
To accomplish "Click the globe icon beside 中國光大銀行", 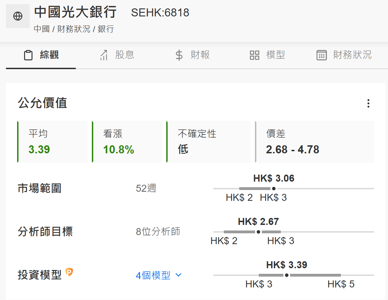I will [x=18, y=16].
